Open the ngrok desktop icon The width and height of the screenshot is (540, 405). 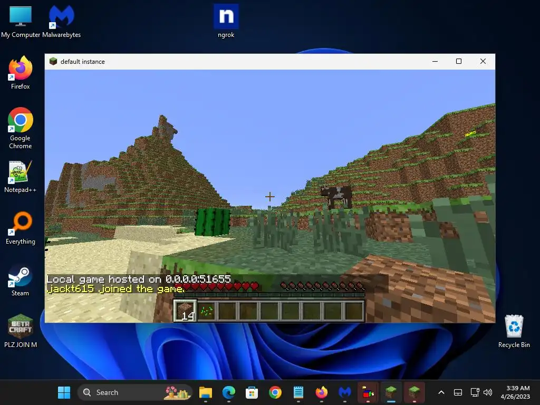[226, 21]
